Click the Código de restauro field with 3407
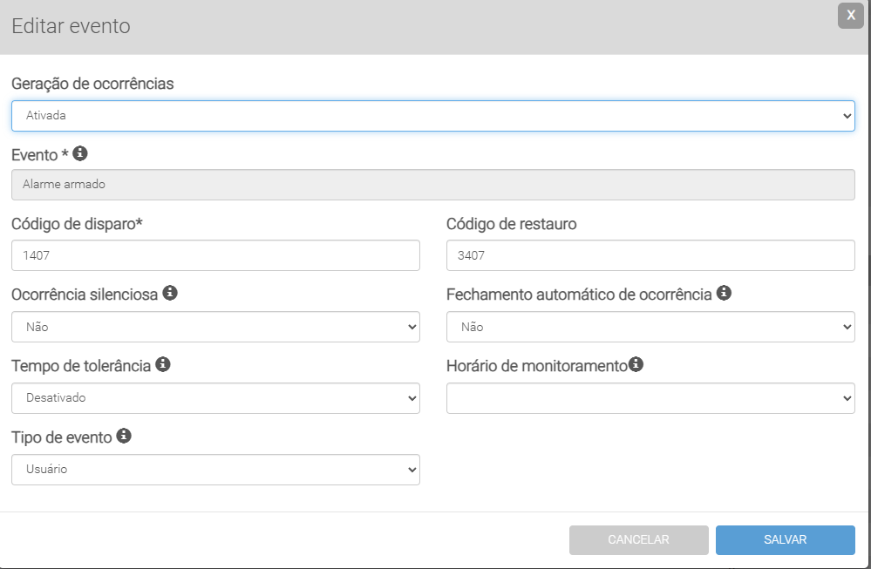This screenshot has width=871, height=569. click(x=650, y=255)
